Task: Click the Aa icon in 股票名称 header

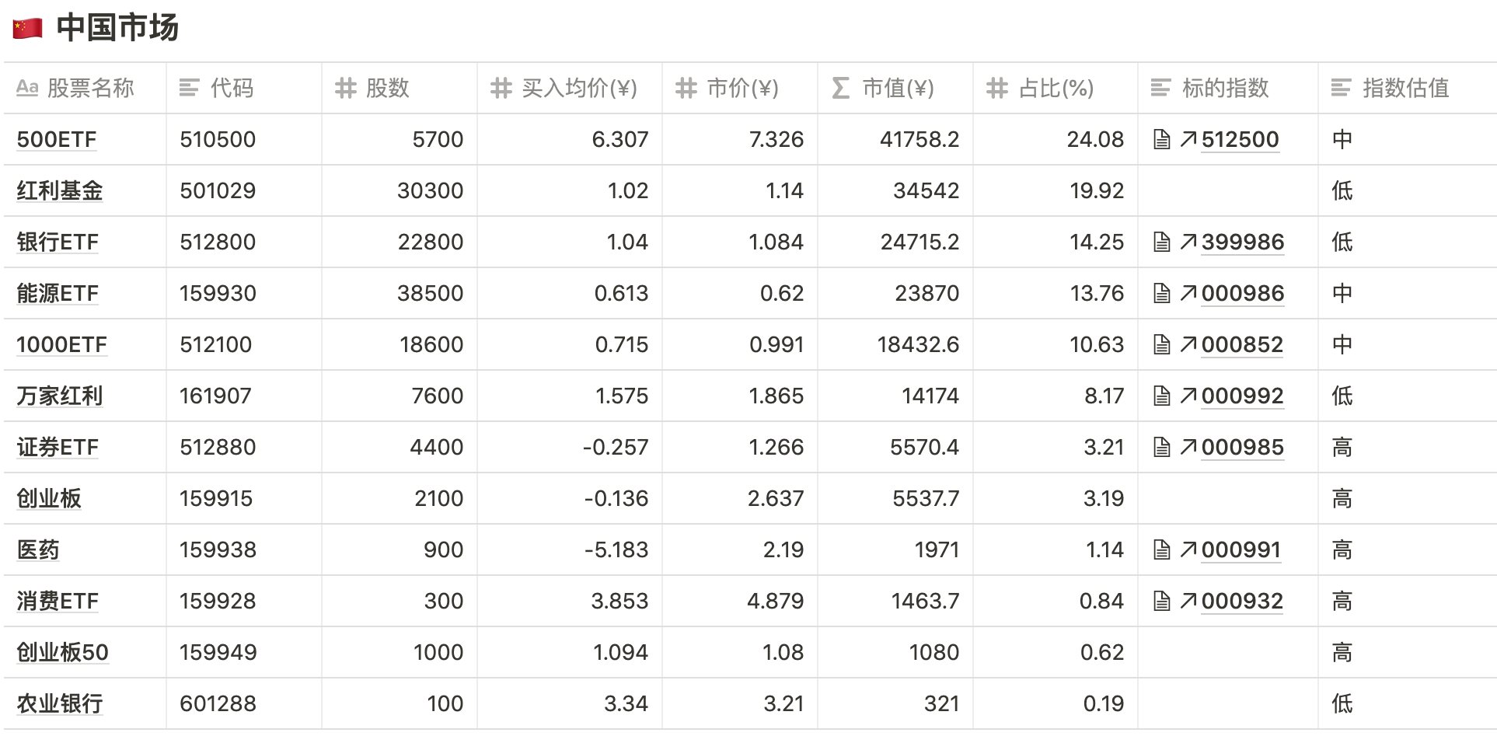Action: coord(27,88)
